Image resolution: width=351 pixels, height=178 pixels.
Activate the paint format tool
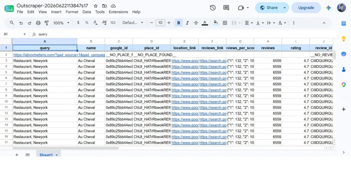pos(47,23)
